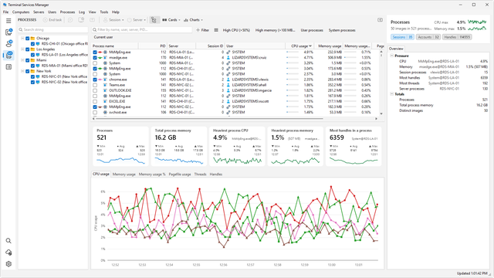Open the Tools menu

[104, 12]
